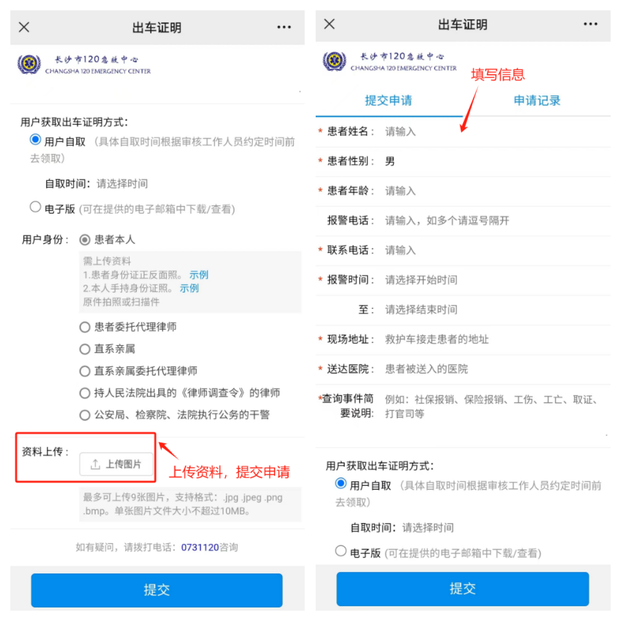Click the 提交 button on left page

[x=157, y=590]
